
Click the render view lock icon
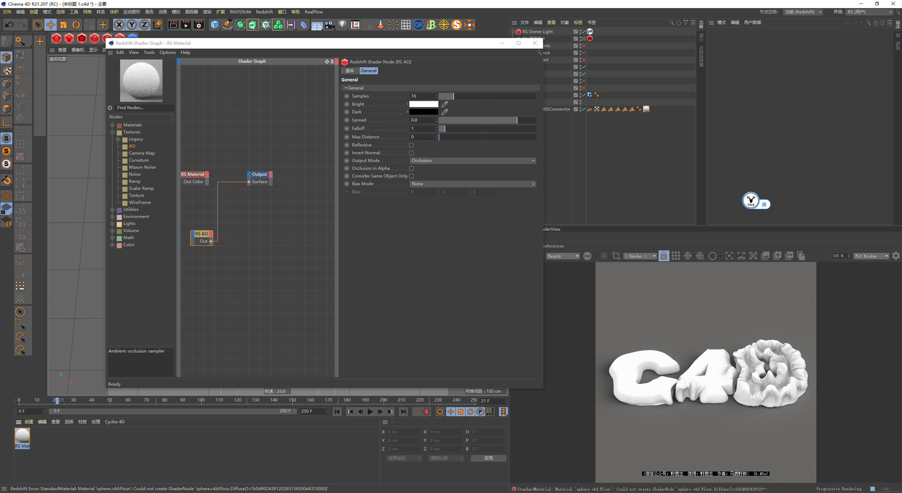[663, 256]
